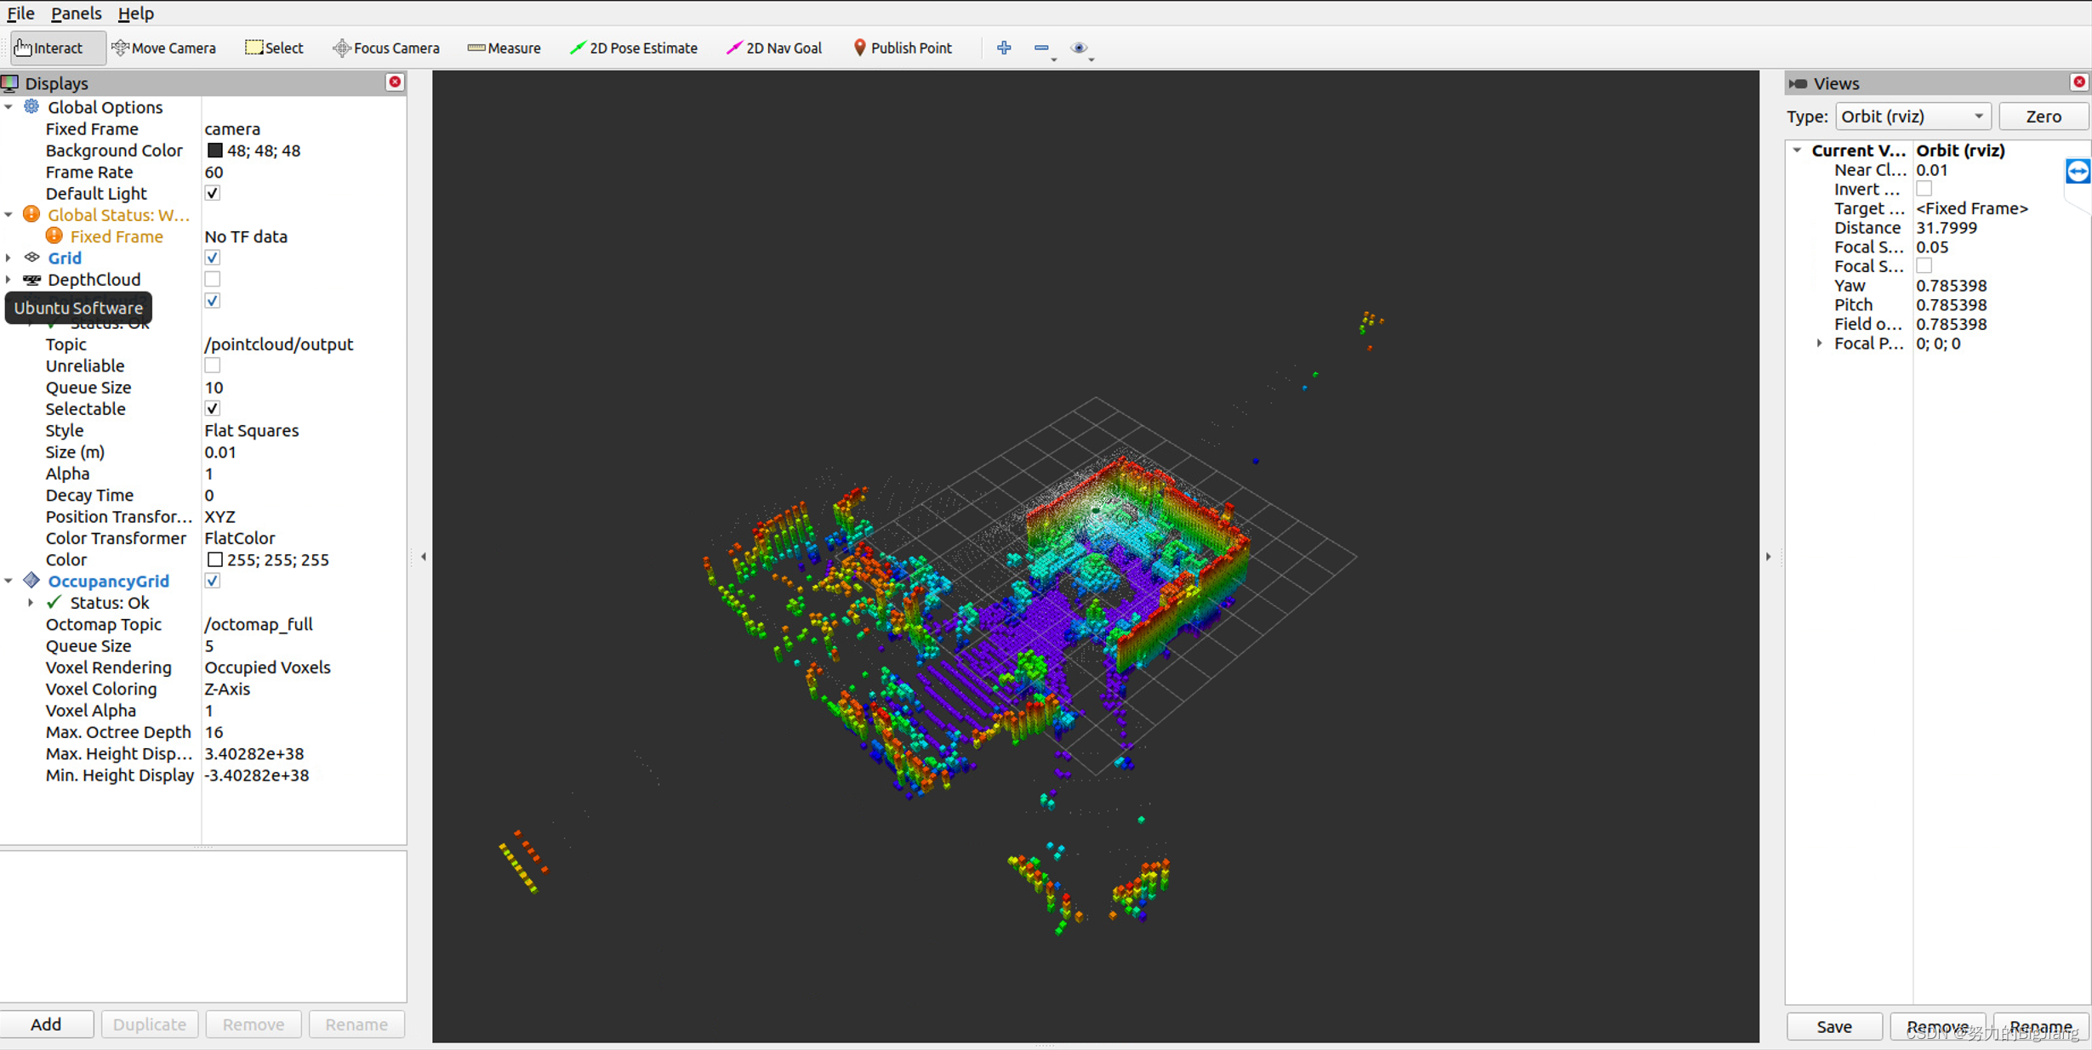
Task: Select the 2D Pose Estimate tool
Action: [x=633, y=48]
